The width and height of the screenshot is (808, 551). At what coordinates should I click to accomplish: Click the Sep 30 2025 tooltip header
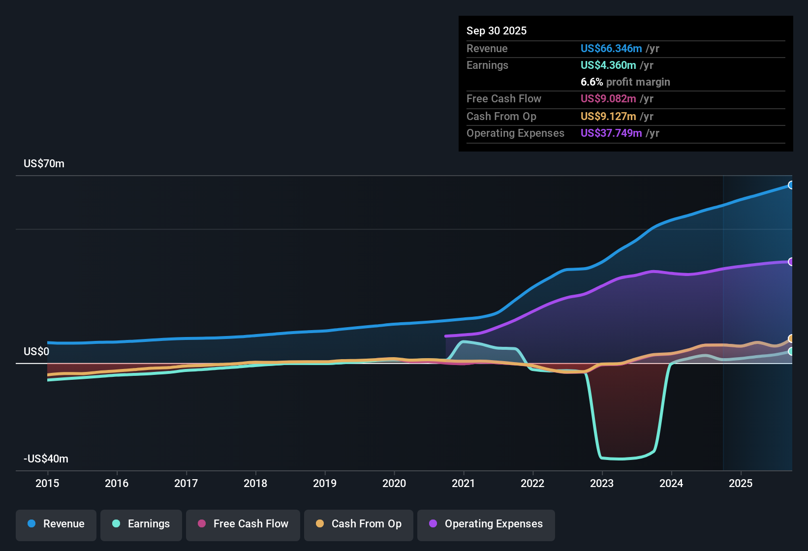tap(497, 31)
